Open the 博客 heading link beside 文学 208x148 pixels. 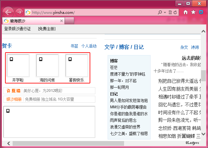coord(124,47)
